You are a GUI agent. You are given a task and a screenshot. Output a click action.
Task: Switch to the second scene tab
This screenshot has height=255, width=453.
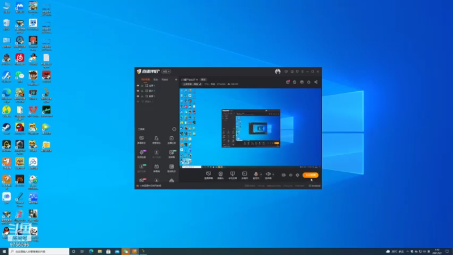pos(156,79)
